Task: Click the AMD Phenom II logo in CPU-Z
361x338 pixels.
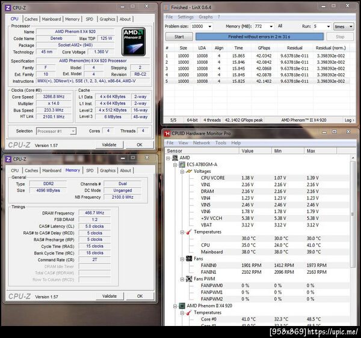Action: 134,42
